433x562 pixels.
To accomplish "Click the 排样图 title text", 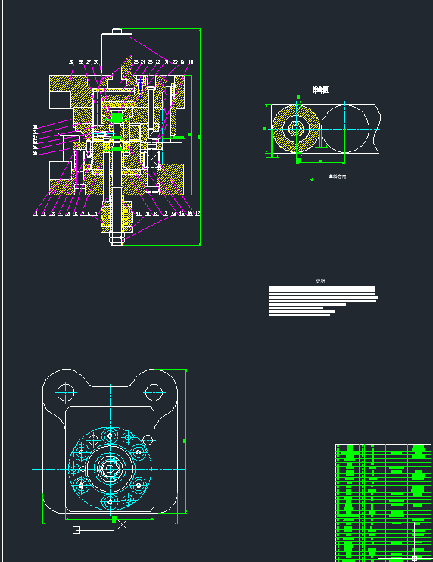I will coord(320,89).
